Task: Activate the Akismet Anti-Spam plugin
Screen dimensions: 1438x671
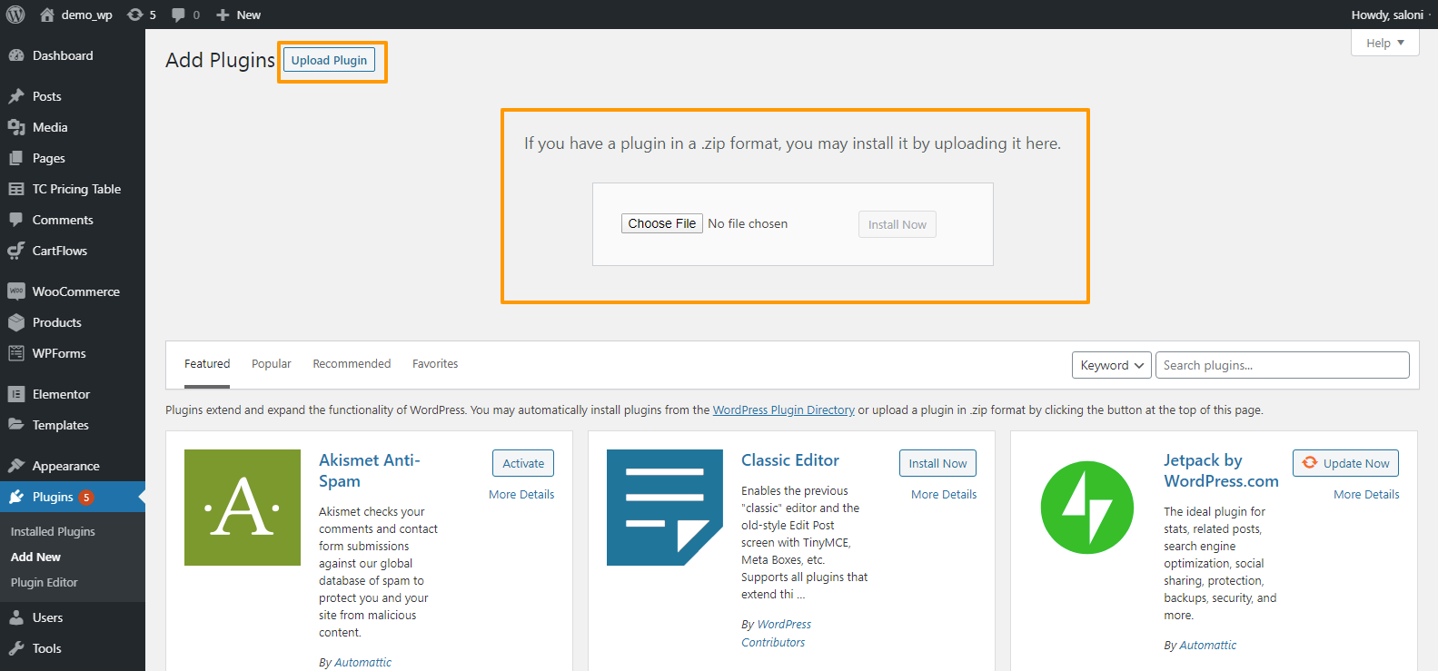Action: tap(523, 463)
